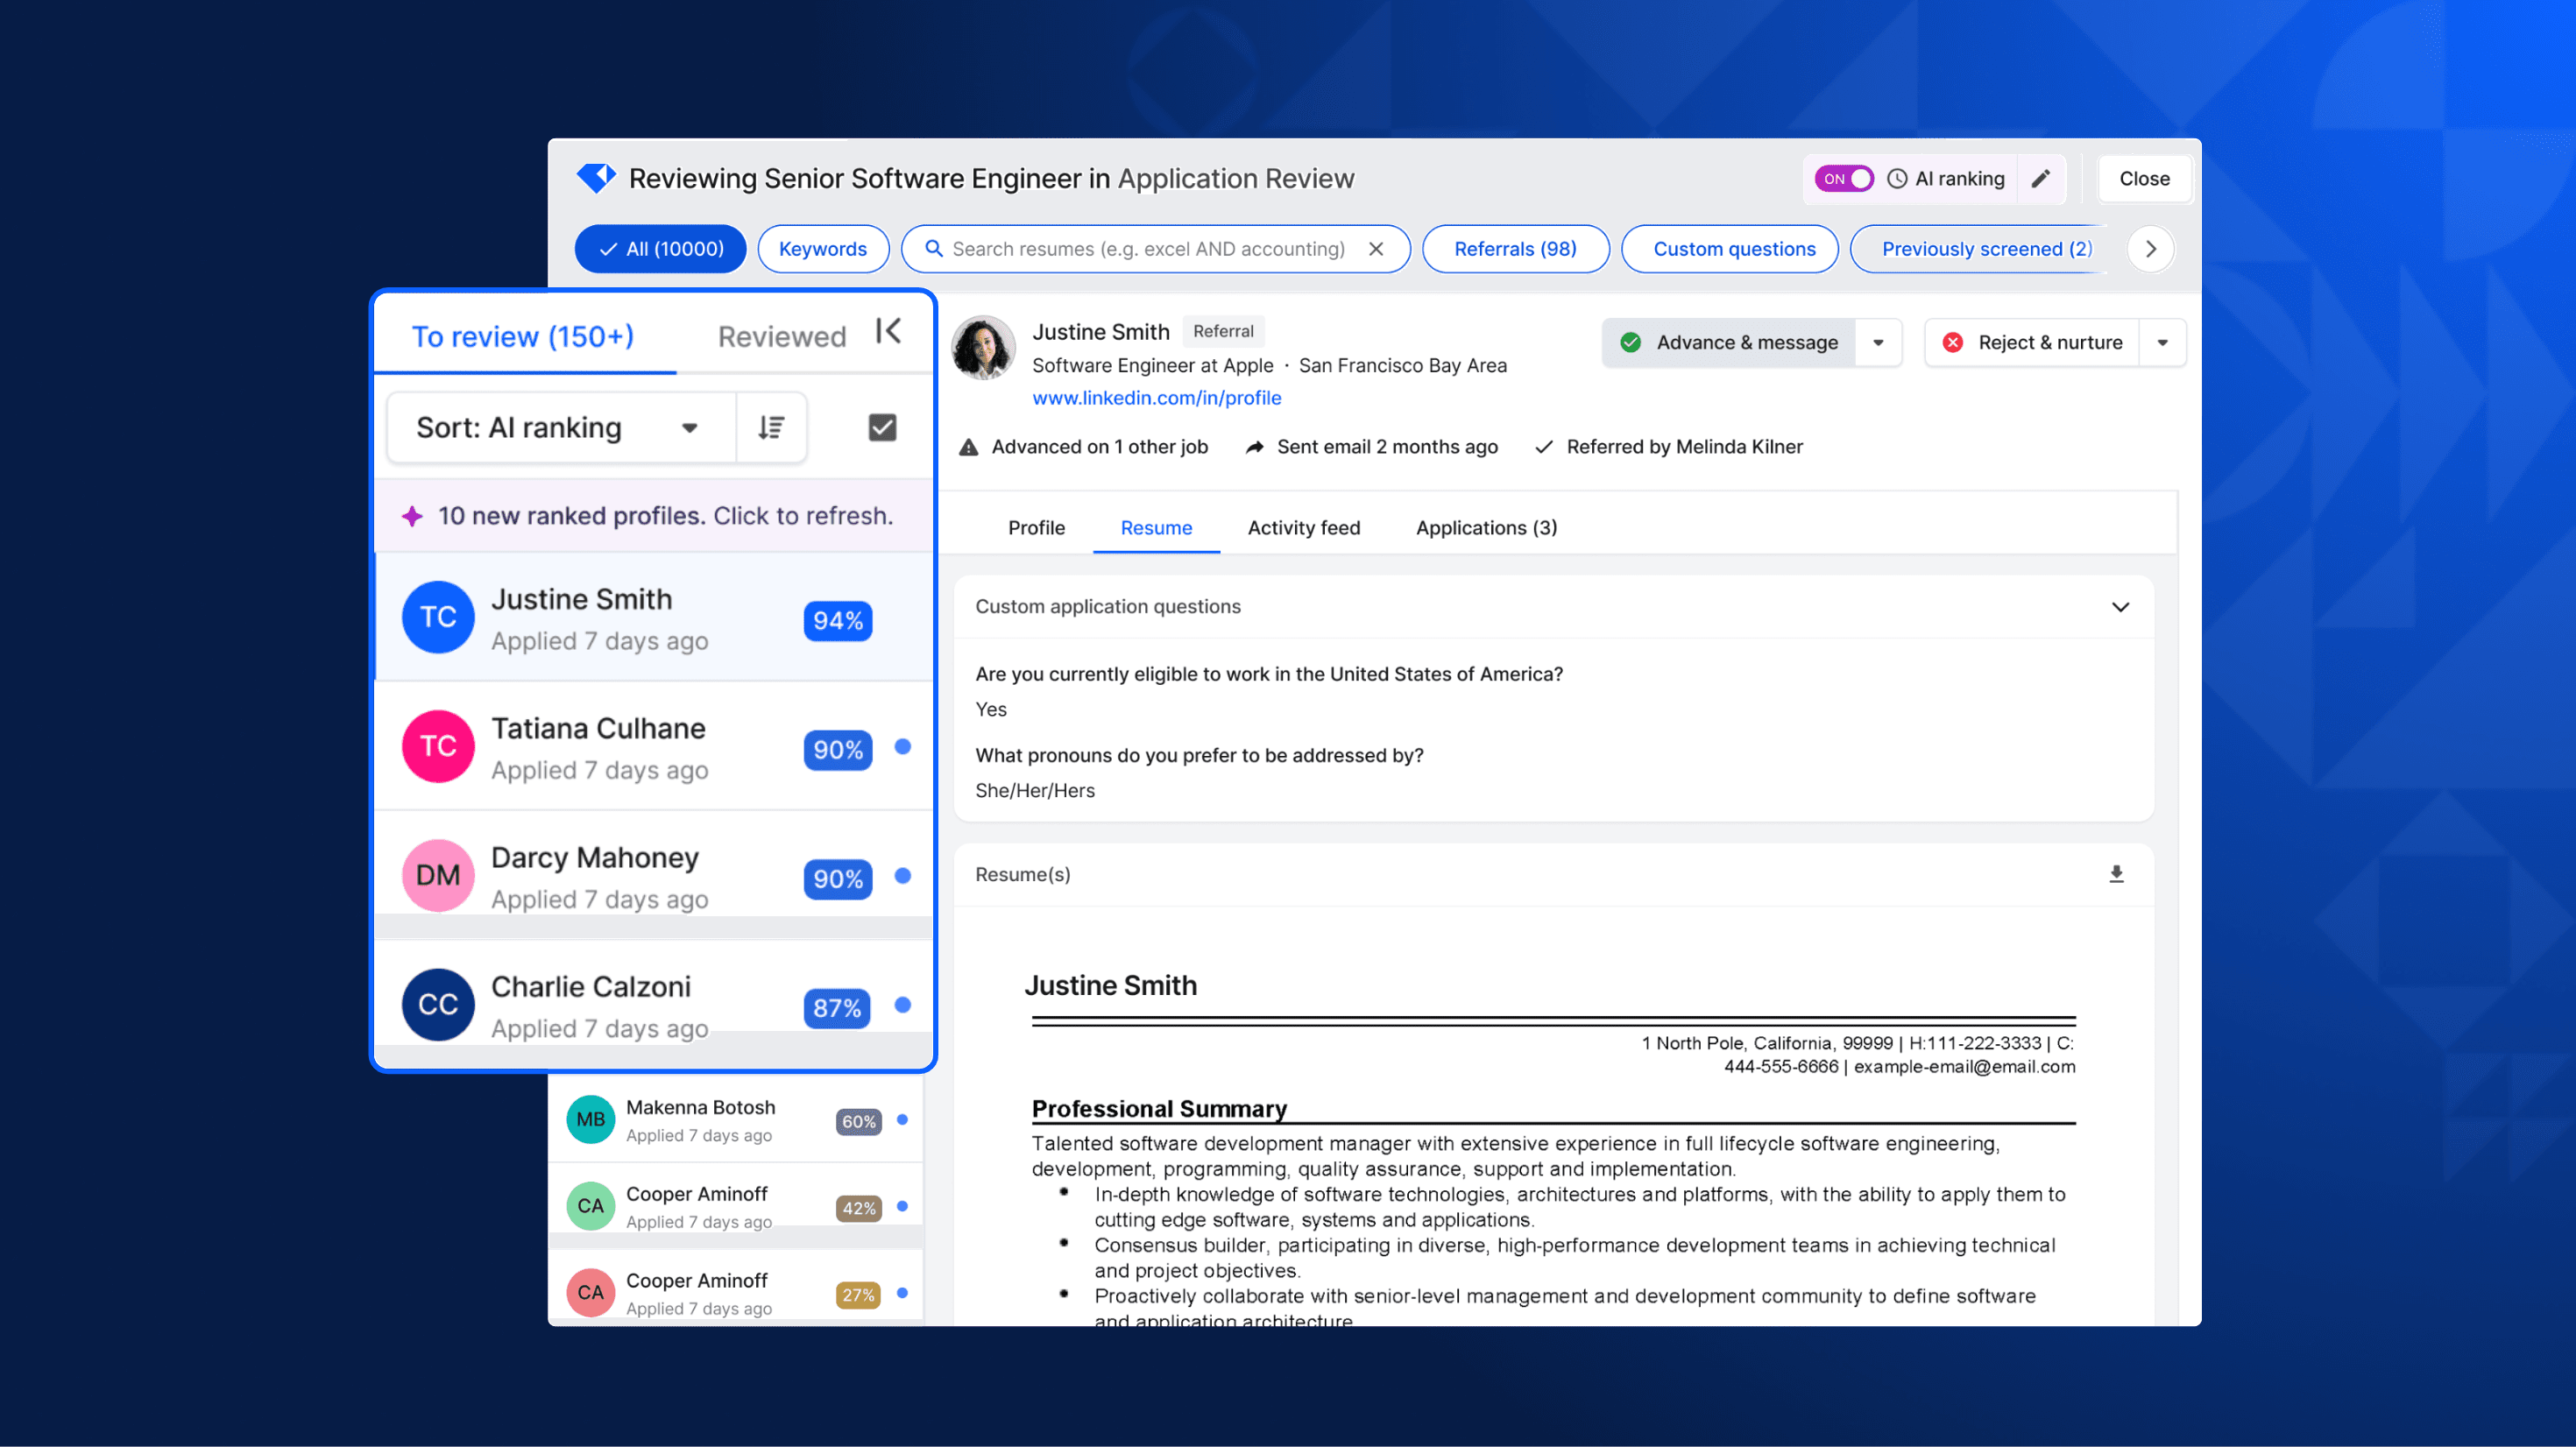The height and width of the screenshot is (1447, 2576).
Task: Click the sparkle icon on ranked profiles banner
Action: coord(413,515)
